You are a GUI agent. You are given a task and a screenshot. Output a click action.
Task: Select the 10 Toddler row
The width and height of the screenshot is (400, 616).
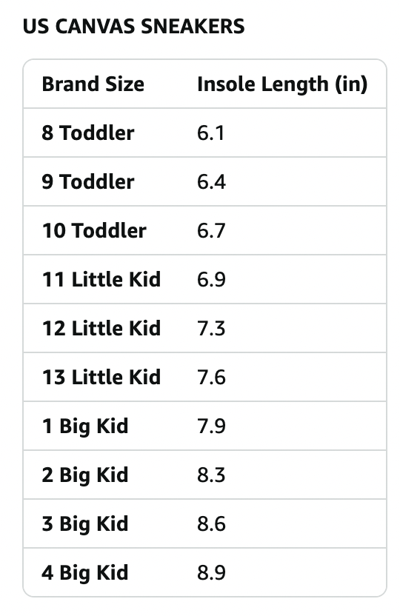pyautogui.click(x=204, y=230)
